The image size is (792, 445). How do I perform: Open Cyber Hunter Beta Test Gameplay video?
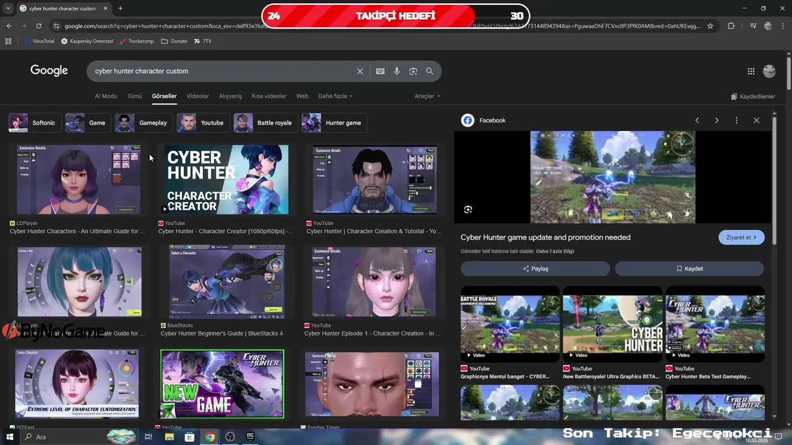(x=715, y=324)
